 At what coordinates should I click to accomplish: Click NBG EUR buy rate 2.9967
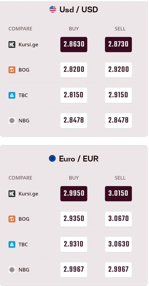point(74,270)
